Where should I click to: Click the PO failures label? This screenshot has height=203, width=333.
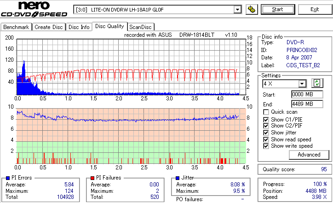(189, 199)
